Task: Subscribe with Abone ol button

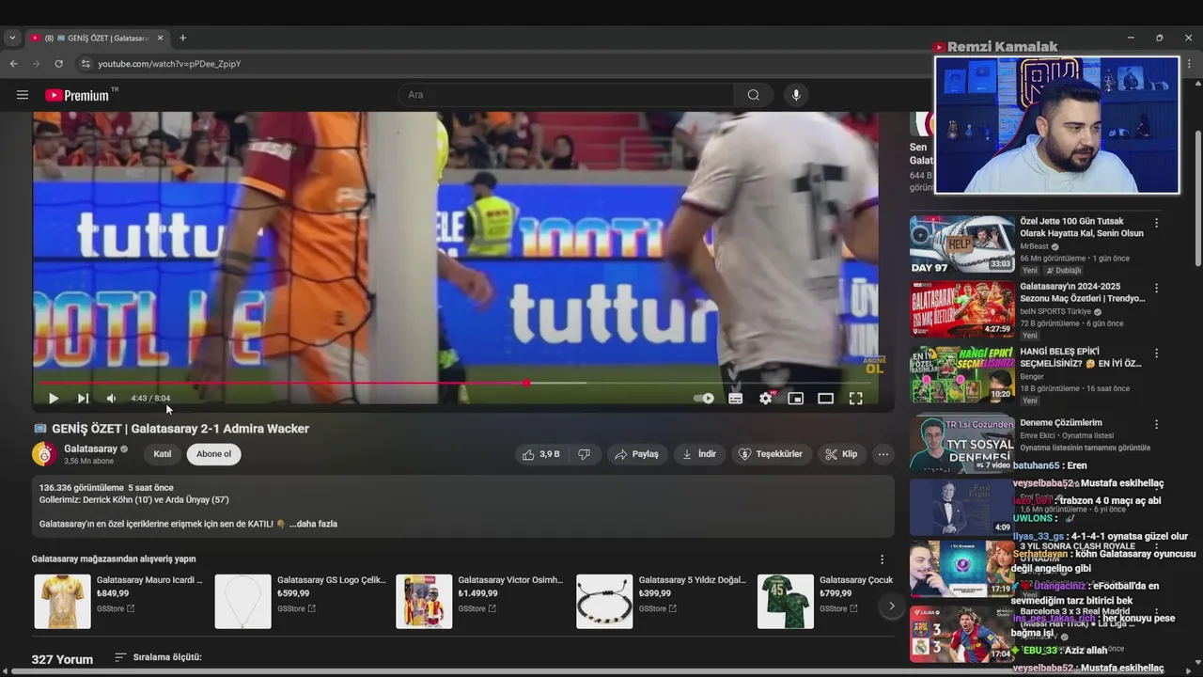Action: coord(213,454)
